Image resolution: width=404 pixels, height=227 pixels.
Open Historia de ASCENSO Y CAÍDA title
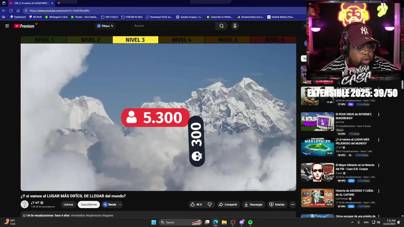tap(354, 193)
